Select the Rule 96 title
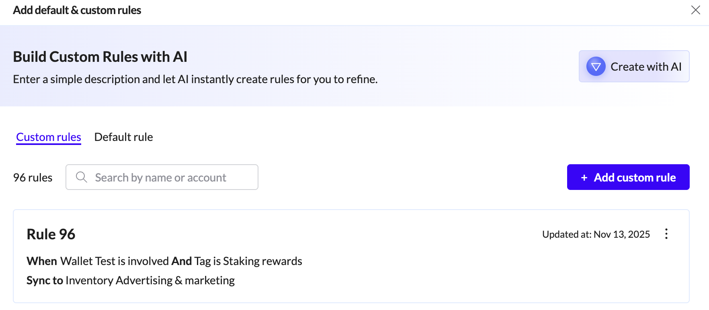 click(51, 234)
